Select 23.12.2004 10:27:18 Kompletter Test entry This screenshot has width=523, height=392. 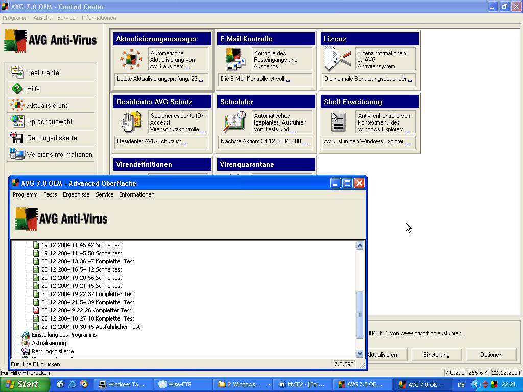pyautogui.click(x=88, y=318)
